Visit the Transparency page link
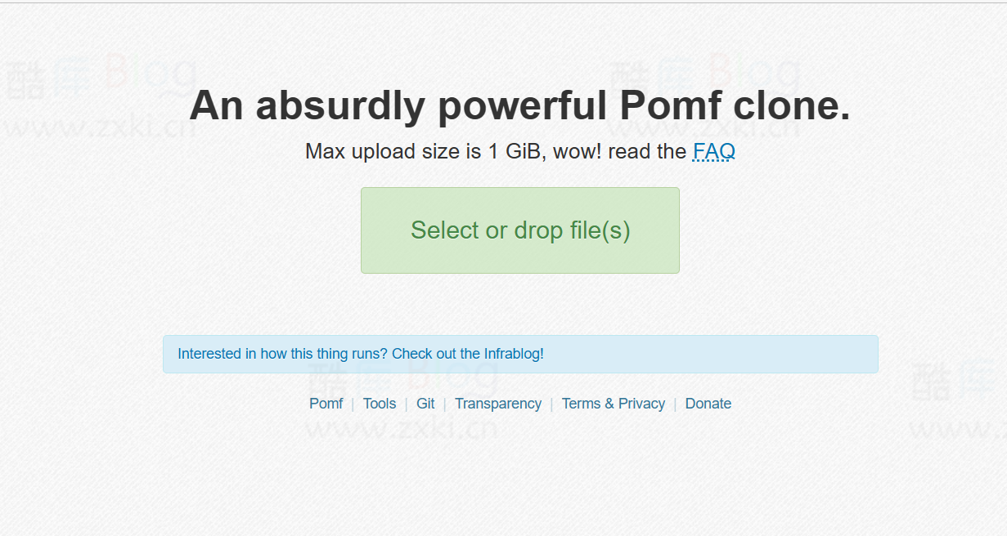The height and width of the screenshot is (536, 1007). 498,404
